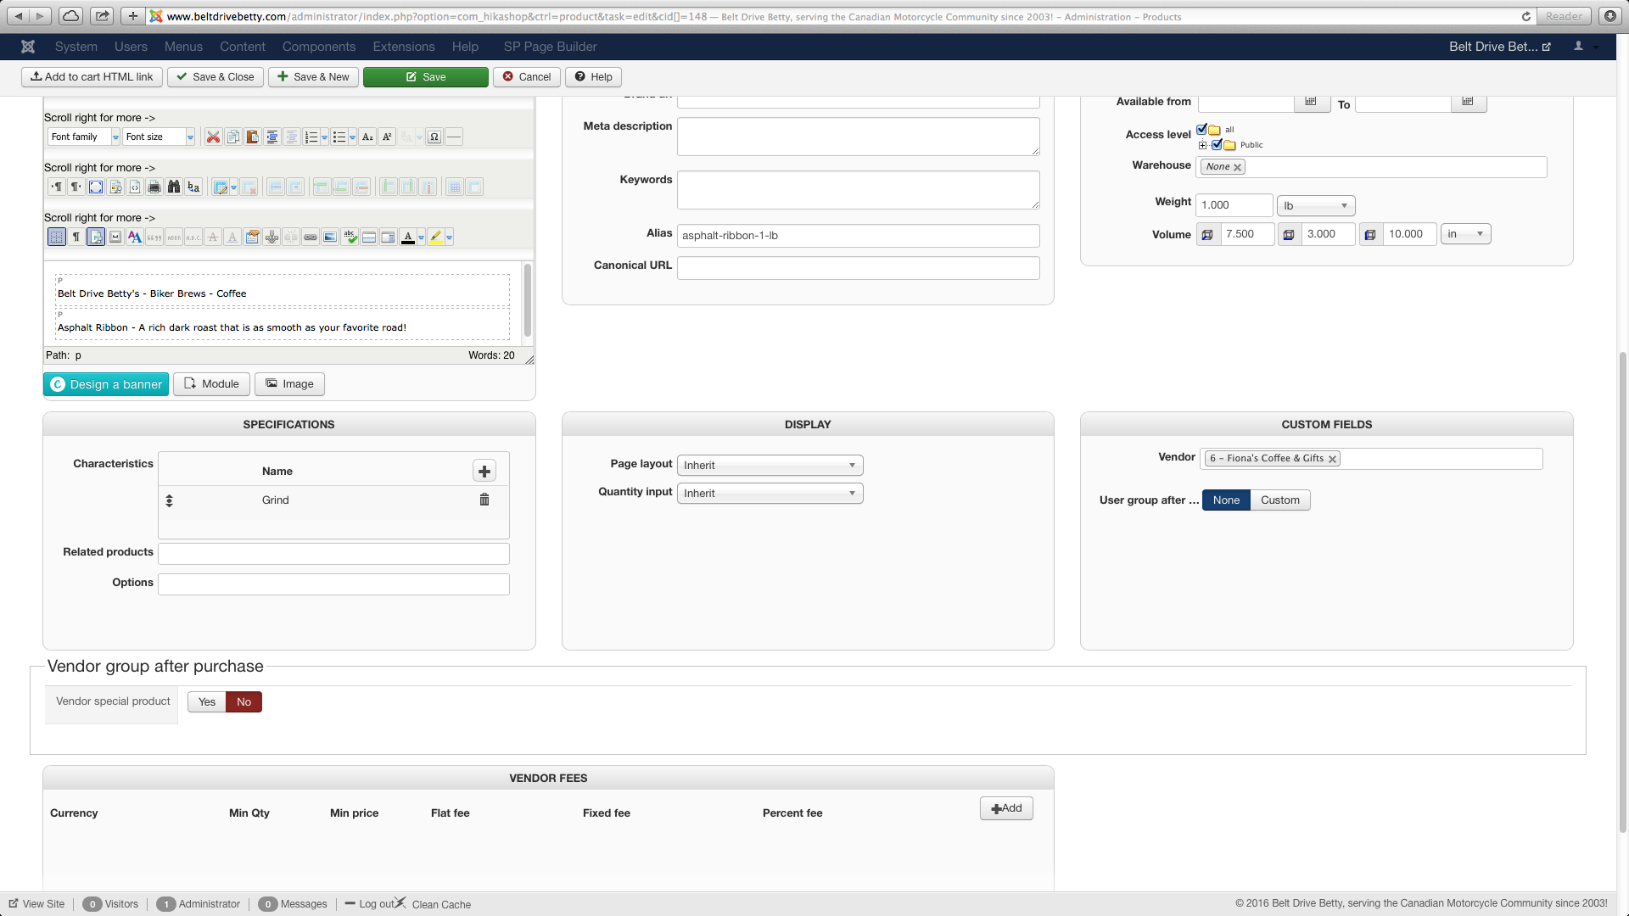Open the text color swatch picker
Screen dimensions: 1629x916
tap(421, 237)
